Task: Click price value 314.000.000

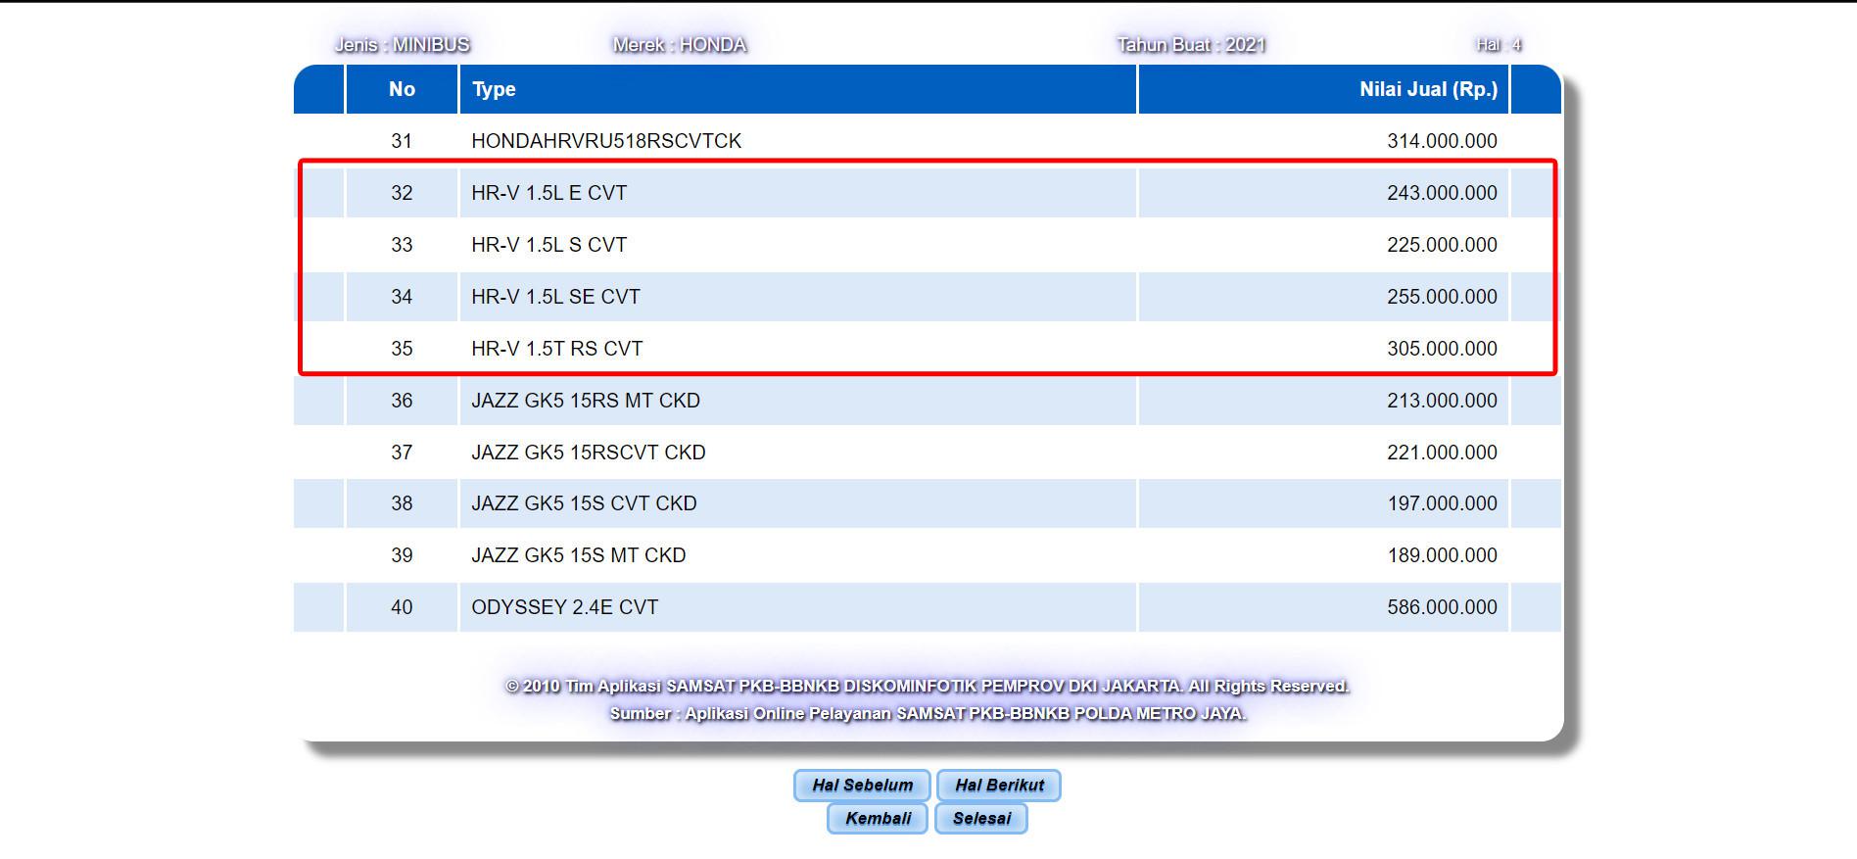Action: [x=1442, y=141]
